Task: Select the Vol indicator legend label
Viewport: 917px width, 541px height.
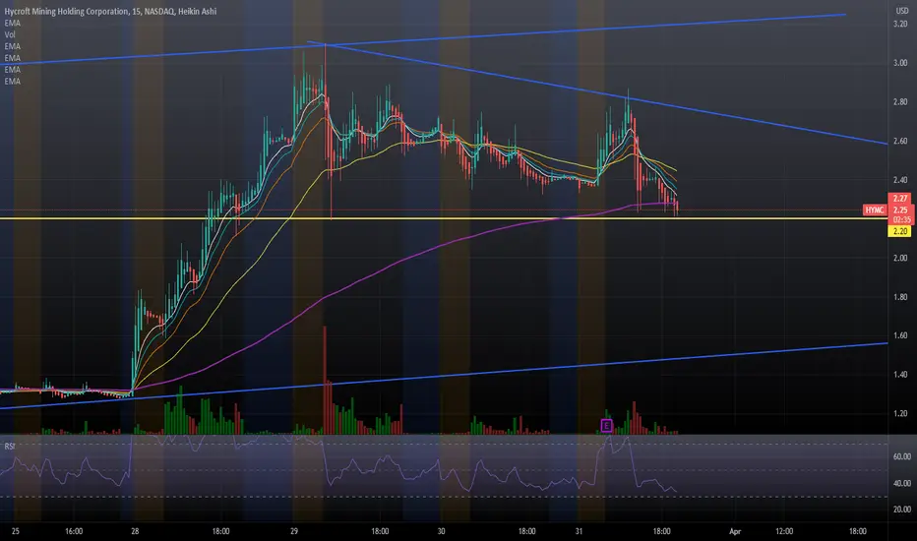Action: point(10,34)
